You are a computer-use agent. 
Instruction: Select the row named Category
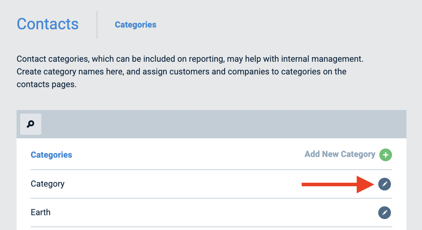click(212, 184)
